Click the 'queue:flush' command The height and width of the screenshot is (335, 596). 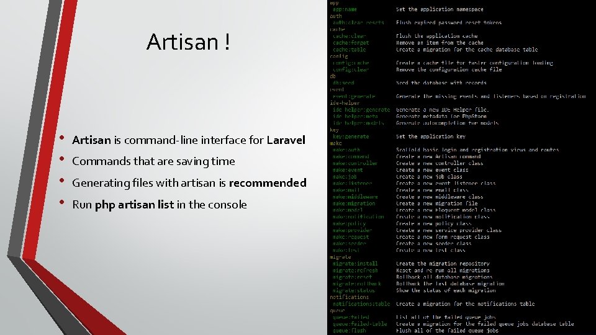tap(350, 331)
